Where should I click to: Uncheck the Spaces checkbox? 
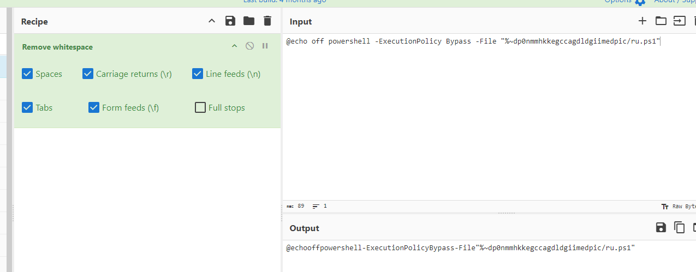point(28,74)
